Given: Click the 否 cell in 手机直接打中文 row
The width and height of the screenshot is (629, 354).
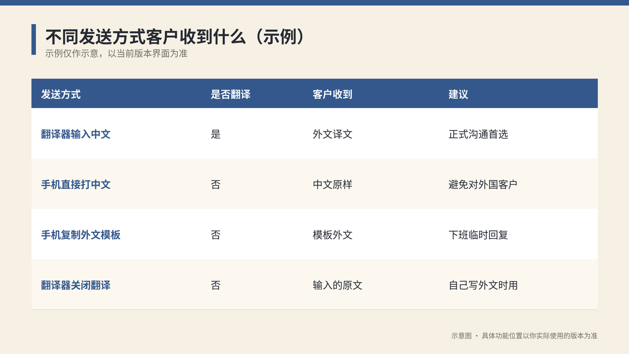Looking at the screenshot, I should pos(215,185).
